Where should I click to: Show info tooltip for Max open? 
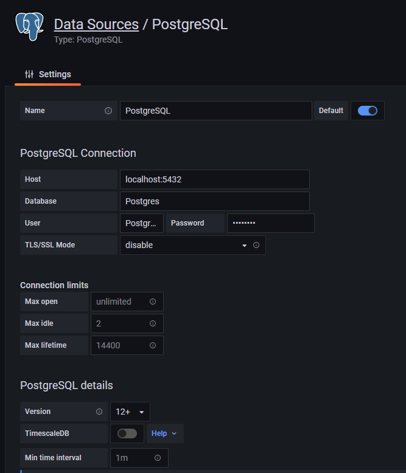[153, 302]
